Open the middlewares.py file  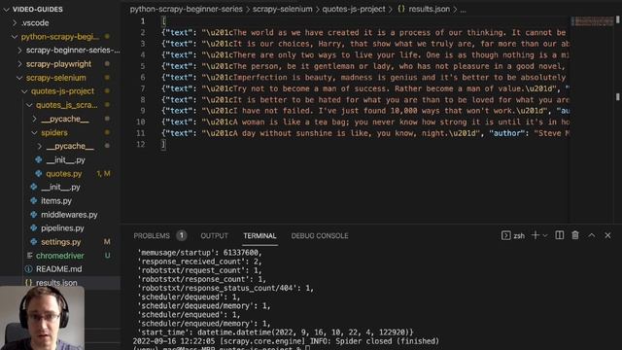click(69, 215)
